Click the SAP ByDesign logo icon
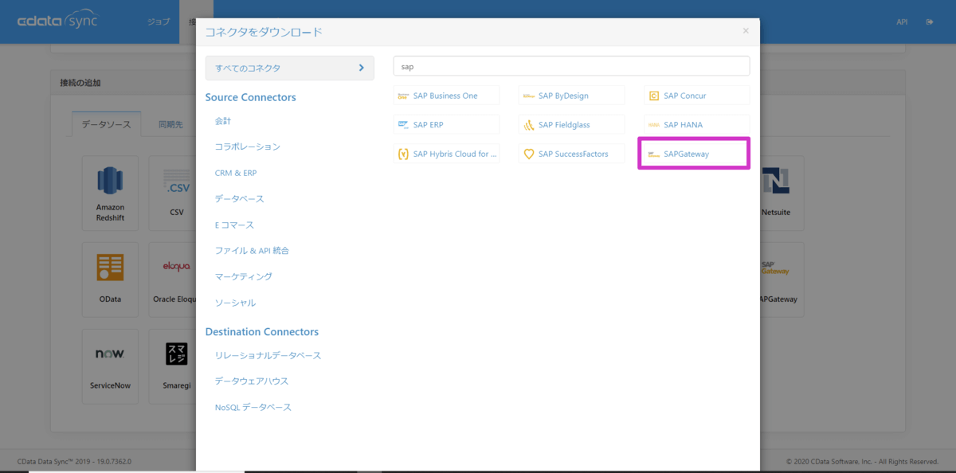The height and width of the screenshot is (473, 956). click(x=529, y=96)
